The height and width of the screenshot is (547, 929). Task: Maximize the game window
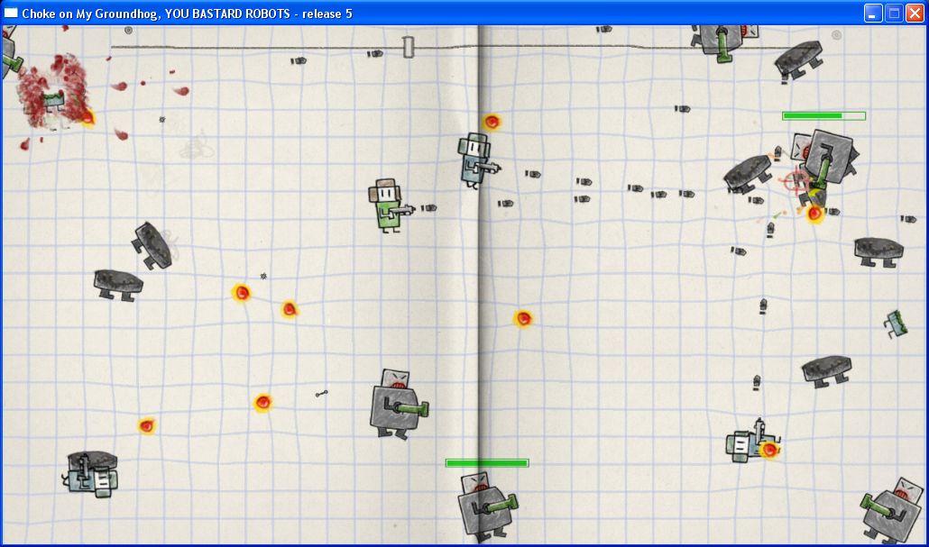coord(892,13)
